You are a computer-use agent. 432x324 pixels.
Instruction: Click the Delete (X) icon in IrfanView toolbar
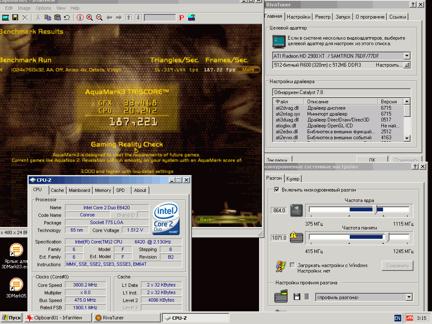(25, 18)
